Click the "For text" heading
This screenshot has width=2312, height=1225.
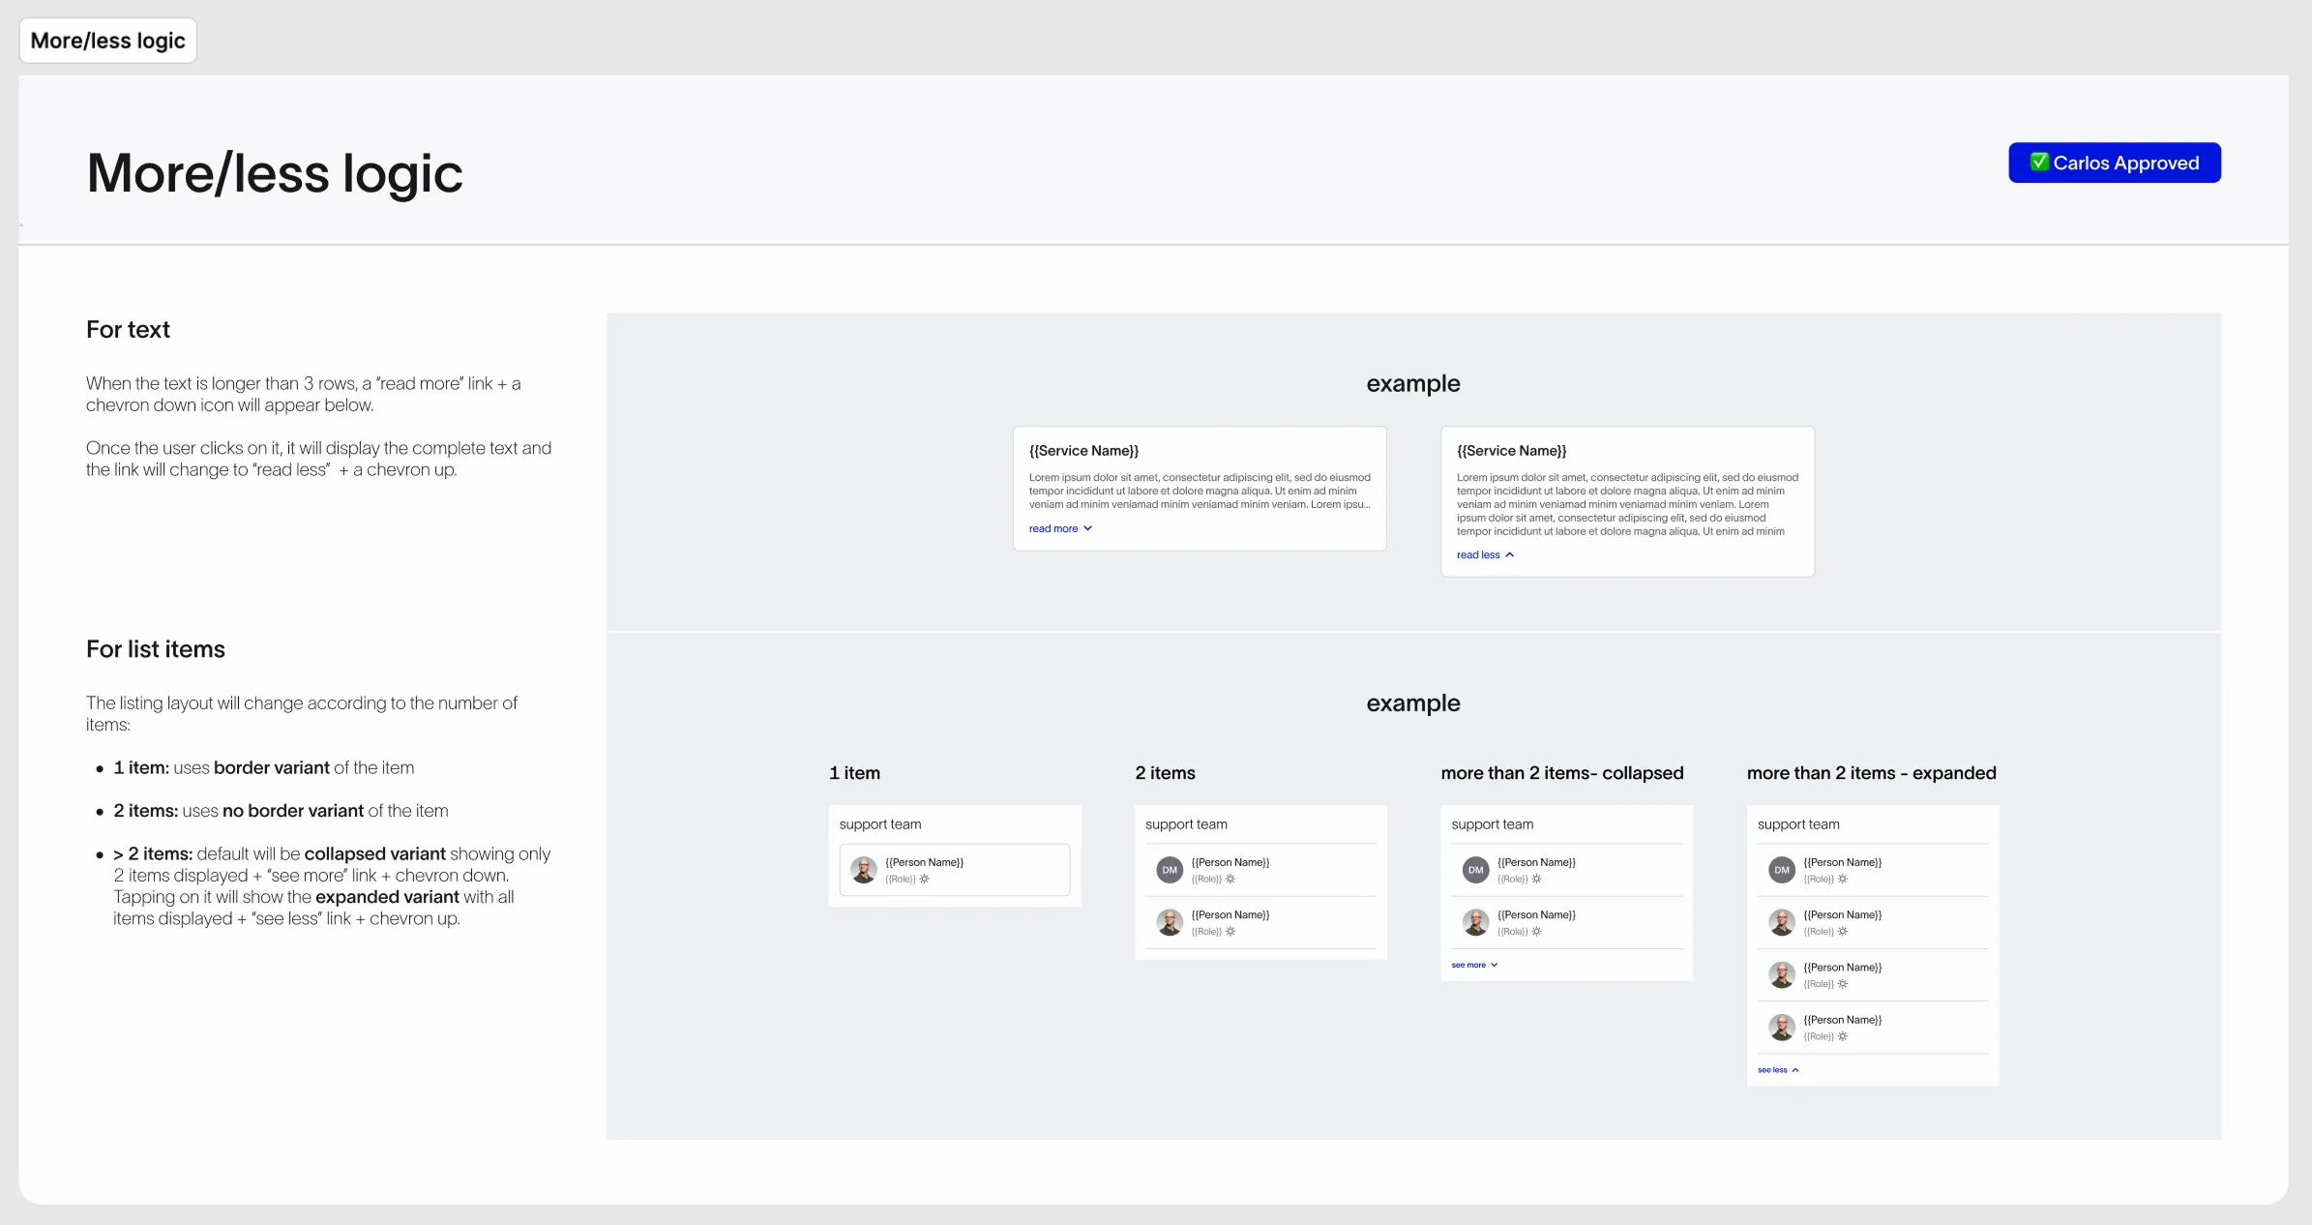click(x=128, y=329)
